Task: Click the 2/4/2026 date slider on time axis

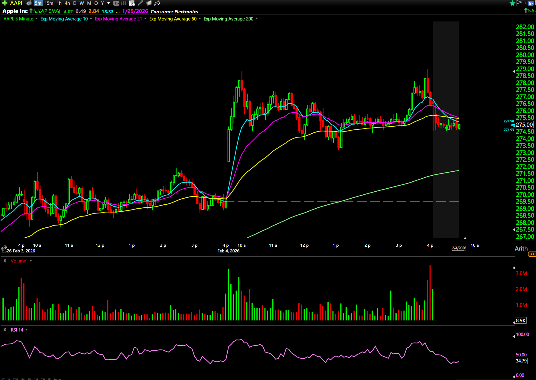Action: [x=459, y=248]
